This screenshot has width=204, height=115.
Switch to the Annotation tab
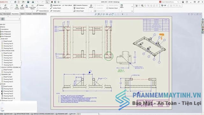15,14
